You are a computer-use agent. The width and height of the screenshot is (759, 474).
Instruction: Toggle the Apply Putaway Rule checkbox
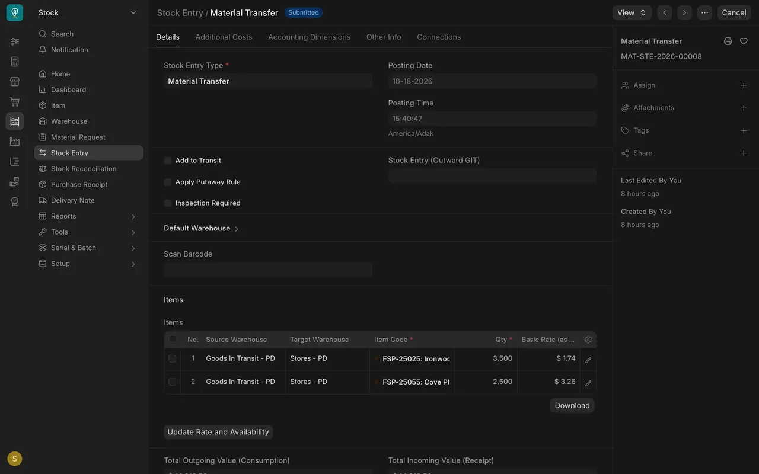point(168,182)
